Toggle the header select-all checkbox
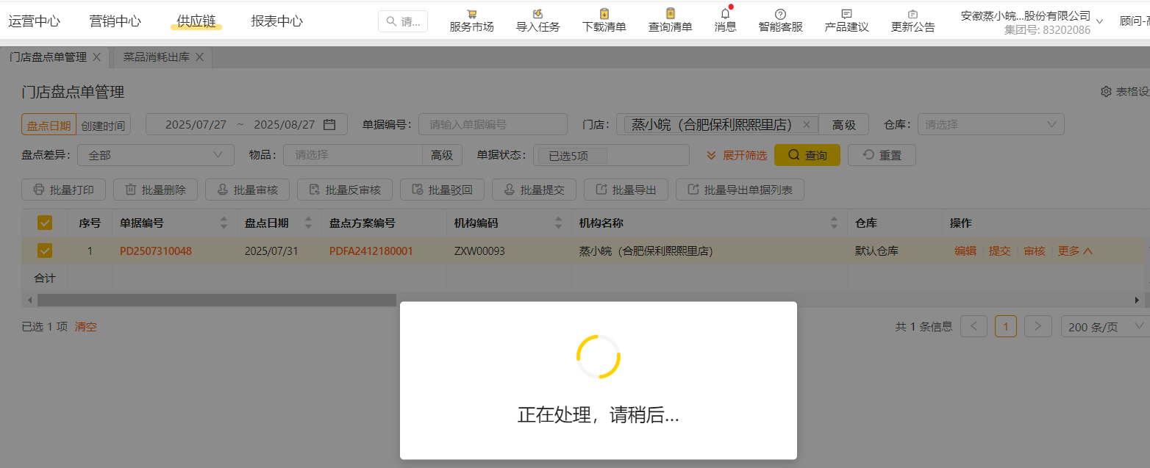The width and height of the screenshot is (1150, 468). tap(45, 223)
